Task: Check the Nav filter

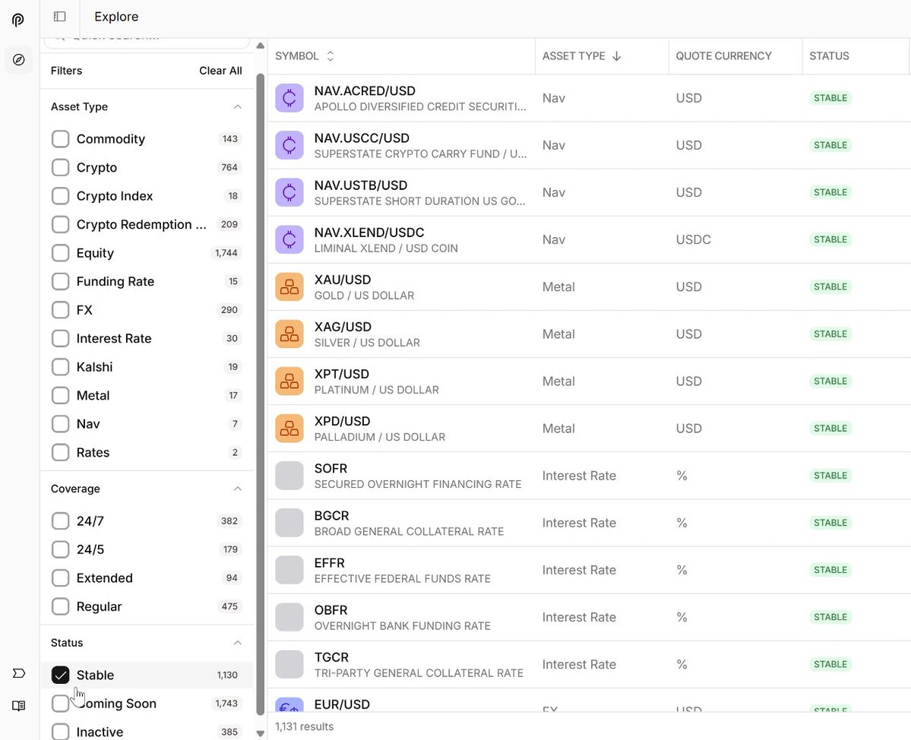Action: (61, 424)
